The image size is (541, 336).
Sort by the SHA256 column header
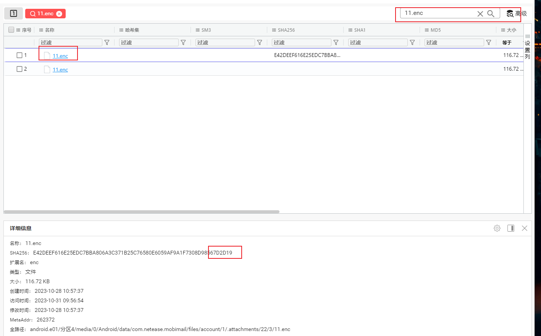pyautogui.click(x=286, y=30)
